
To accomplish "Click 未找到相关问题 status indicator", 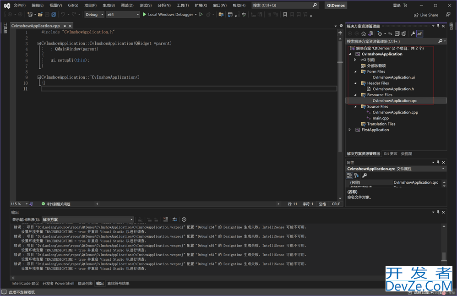I will [56, 204].
